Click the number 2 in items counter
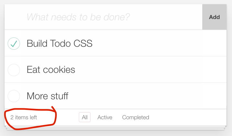Screen dimensions: 232x136 tap(12, 117)
